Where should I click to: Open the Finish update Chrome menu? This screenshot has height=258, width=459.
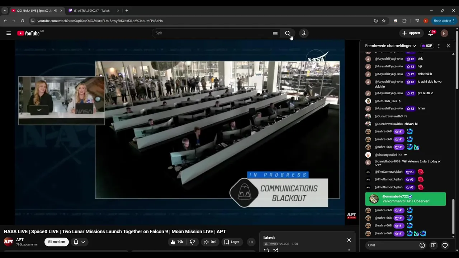coord(444,21)
